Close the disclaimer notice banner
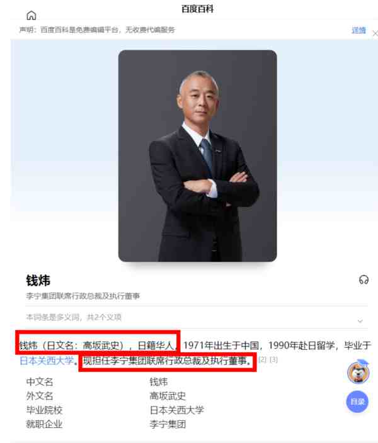 (x=375, y=33)
